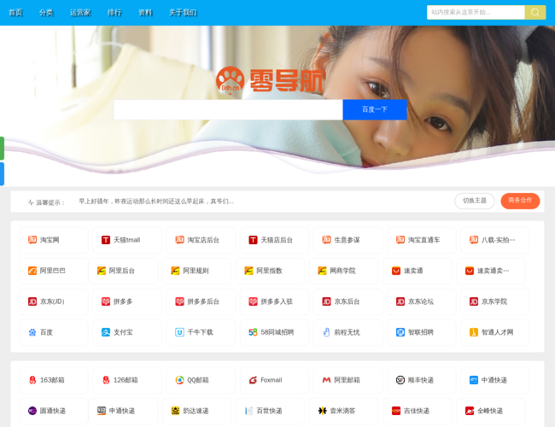
Task: Open the 天猫店后台 icon
Action: [253, 240]
